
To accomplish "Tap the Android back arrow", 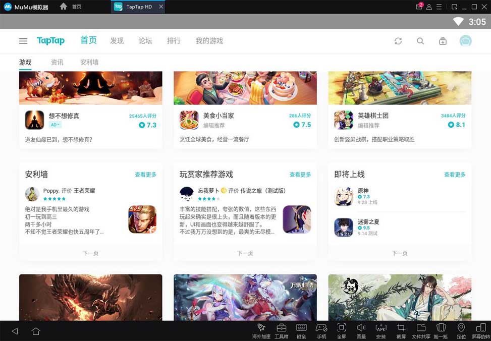I will tap(15, 331).
